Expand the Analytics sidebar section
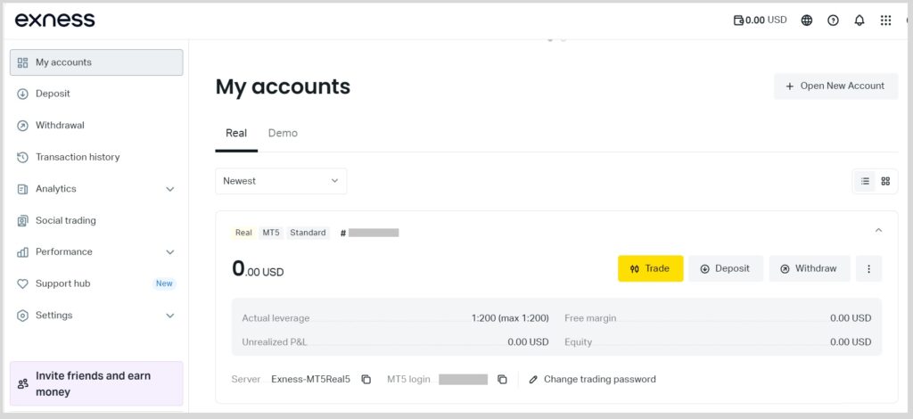This screenshot has width=913, height=419. (170, 189)
